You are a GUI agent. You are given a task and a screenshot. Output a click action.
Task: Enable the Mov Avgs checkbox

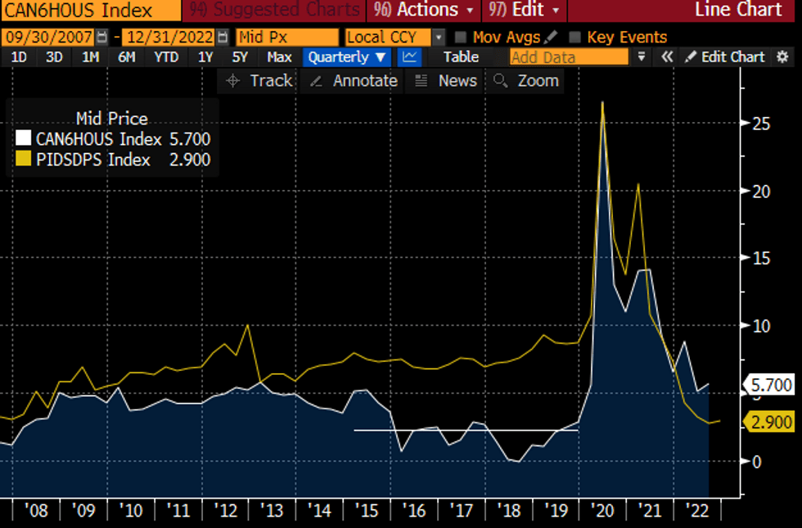pyautogui.click(x=461, y=38)
